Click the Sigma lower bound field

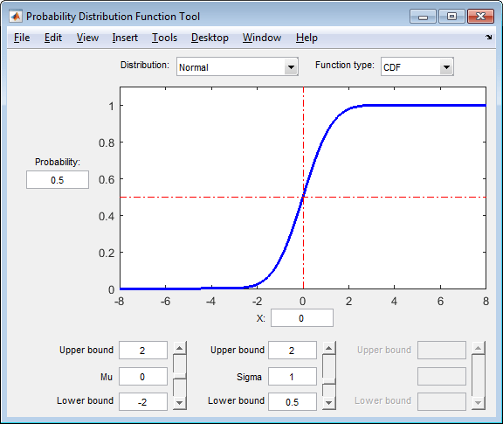tap(293, 402)
